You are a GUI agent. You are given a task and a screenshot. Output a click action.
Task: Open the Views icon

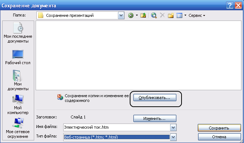tap(179, 15)
